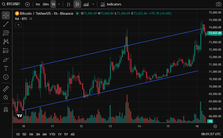Open the Indicators menu
Viewport: 223px width, 138px height.
tap(111, 4)
